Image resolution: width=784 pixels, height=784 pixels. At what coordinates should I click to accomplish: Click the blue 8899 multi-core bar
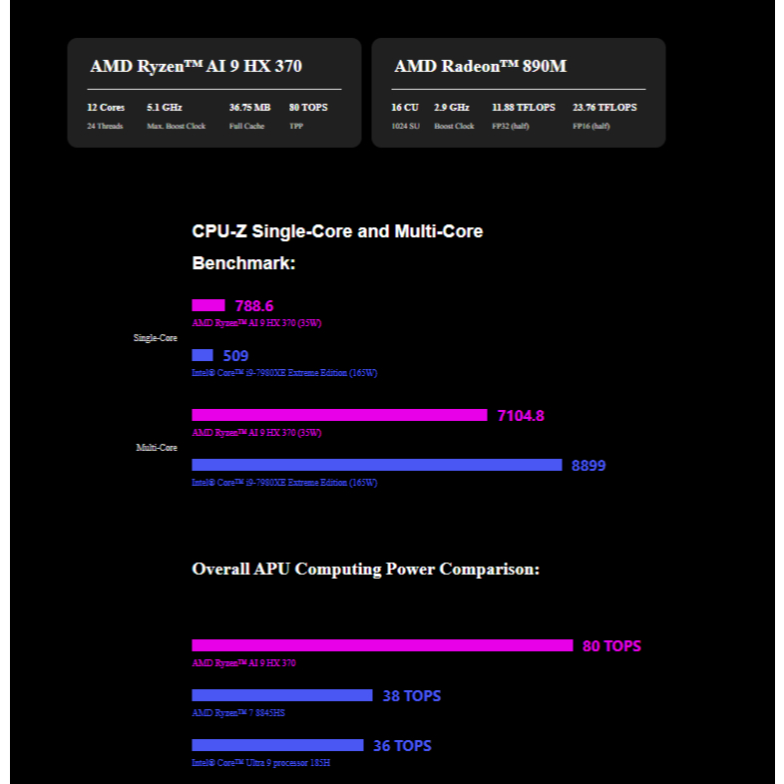point(376,465)
